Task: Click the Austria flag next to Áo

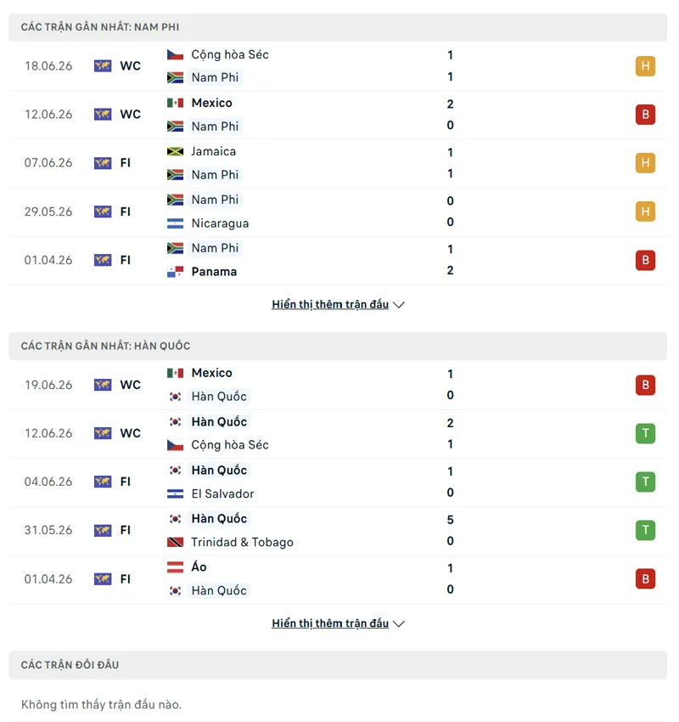Action: tap(175, 567)
